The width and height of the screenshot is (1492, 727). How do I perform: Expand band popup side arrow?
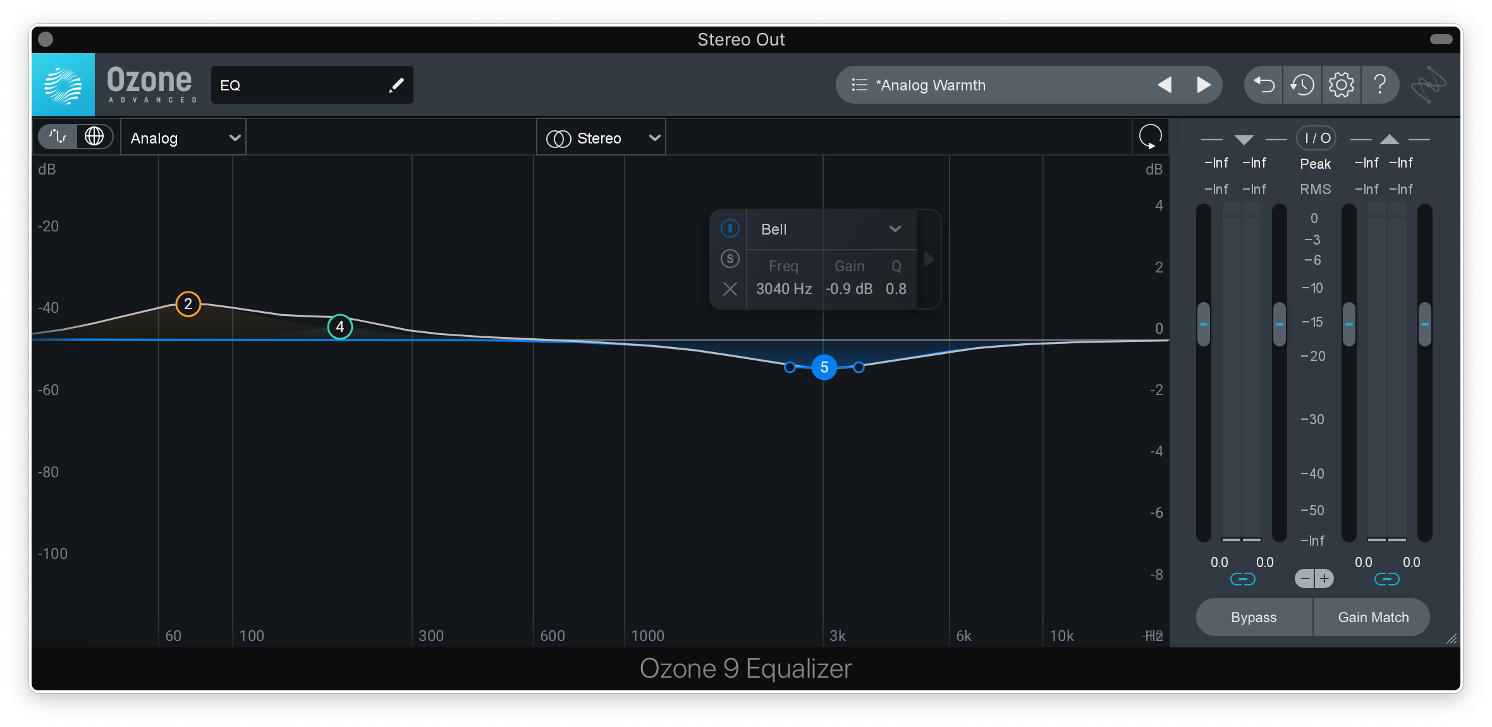coord(929,259)
